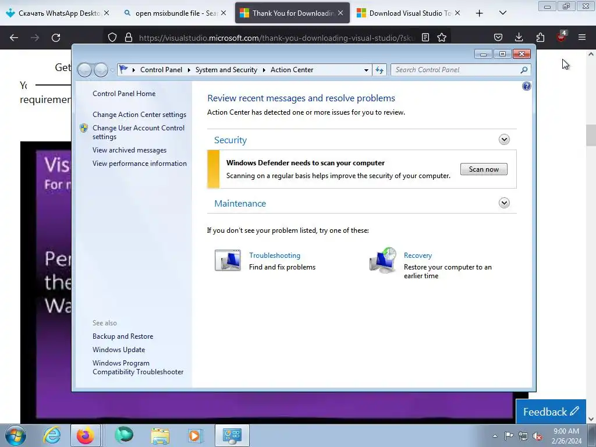Screen dimensions: 596x447
Task: Click the Action Center flag icon in the breadcrumb
Action: pos(123,70)
